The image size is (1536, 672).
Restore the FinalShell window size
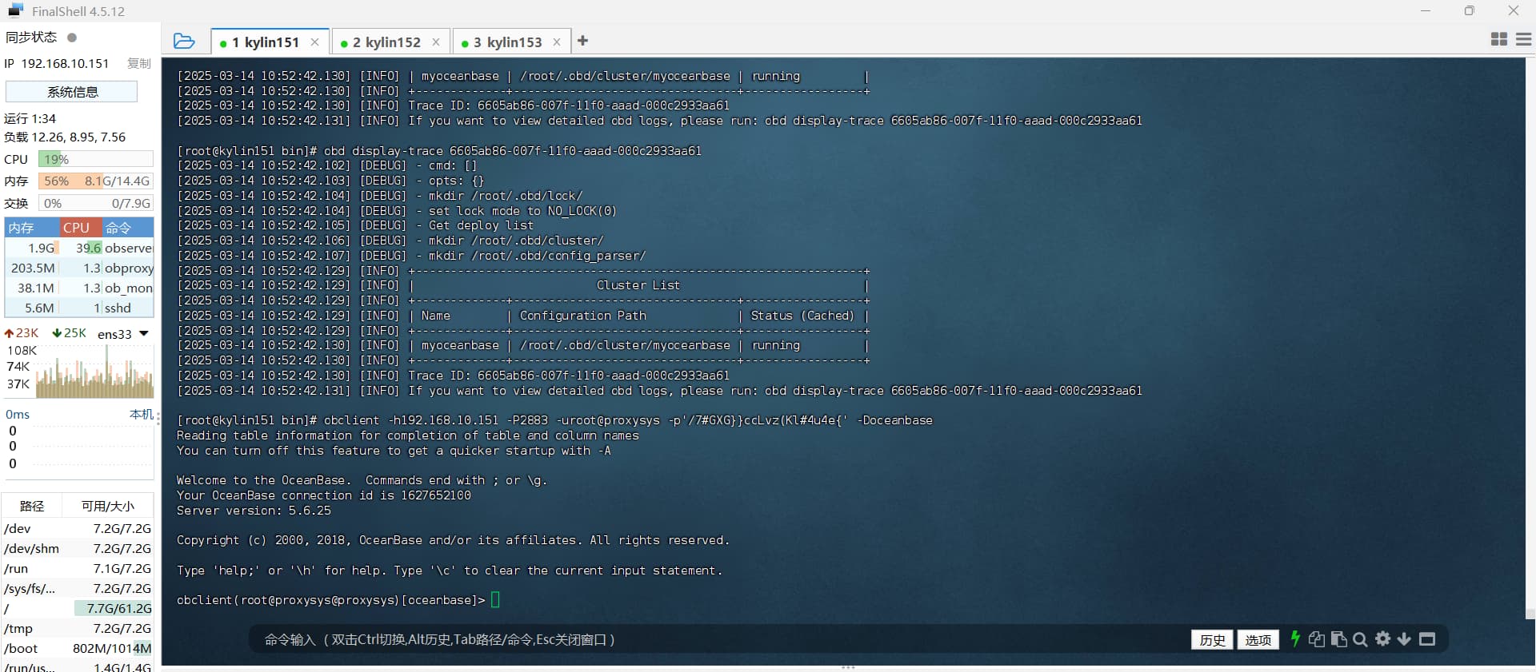click(x=1469, y=10)
